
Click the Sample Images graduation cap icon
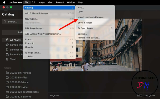coord(7,45)
